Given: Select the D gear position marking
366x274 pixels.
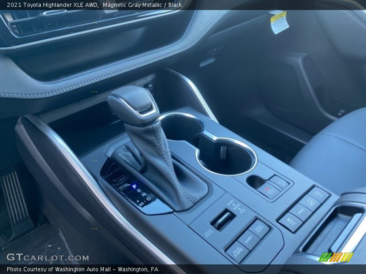Looking at the screenshot, I should pyautogui.click(x=148, y=199).
